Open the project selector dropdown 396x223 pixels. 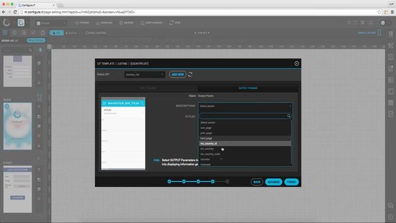pyautogui.click(x=51, y=23)
